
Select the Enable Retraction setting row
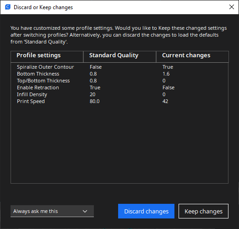coord(119,87)
